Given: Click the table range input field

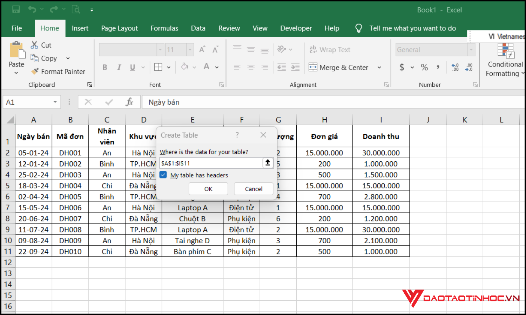Looking at the screenshot, I should 210,163.
